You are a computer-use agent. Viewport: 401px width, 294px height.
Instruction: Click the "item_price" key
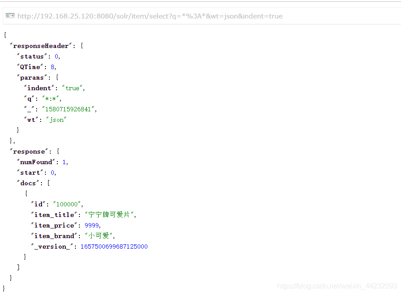click(x=54, y=226)
